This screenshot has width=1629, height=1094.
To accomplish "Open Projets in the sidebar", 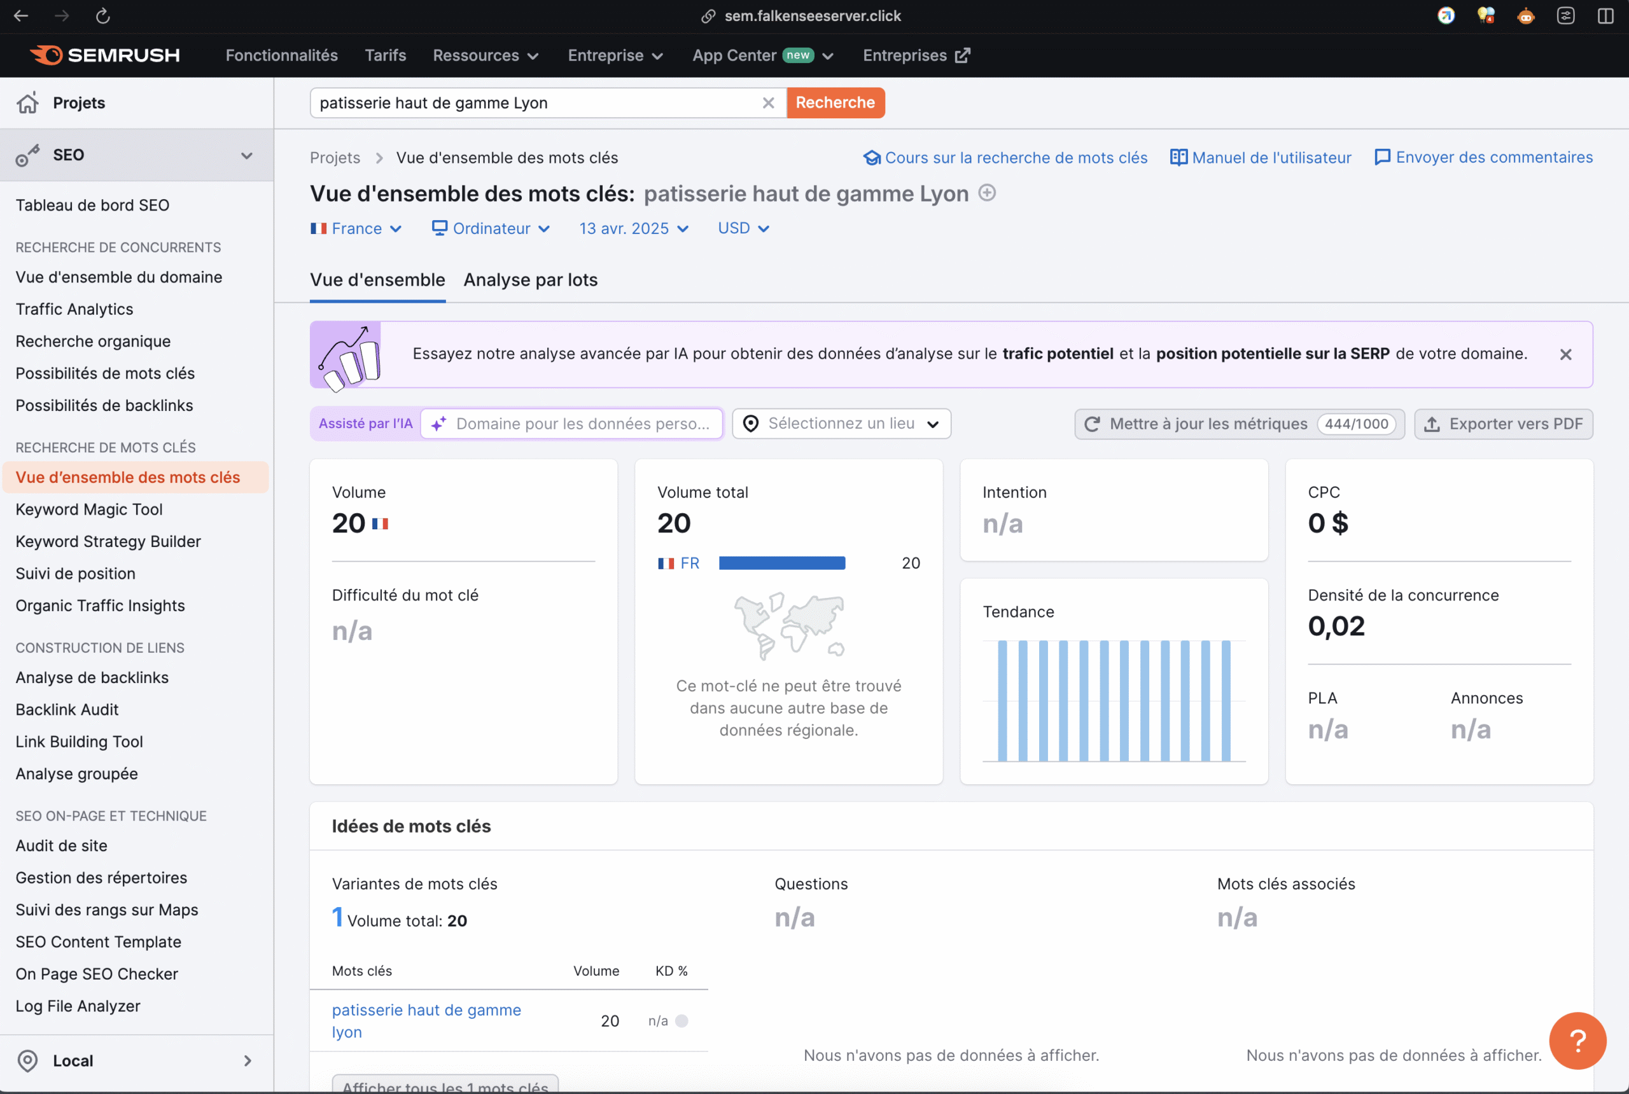I will 79,102.
